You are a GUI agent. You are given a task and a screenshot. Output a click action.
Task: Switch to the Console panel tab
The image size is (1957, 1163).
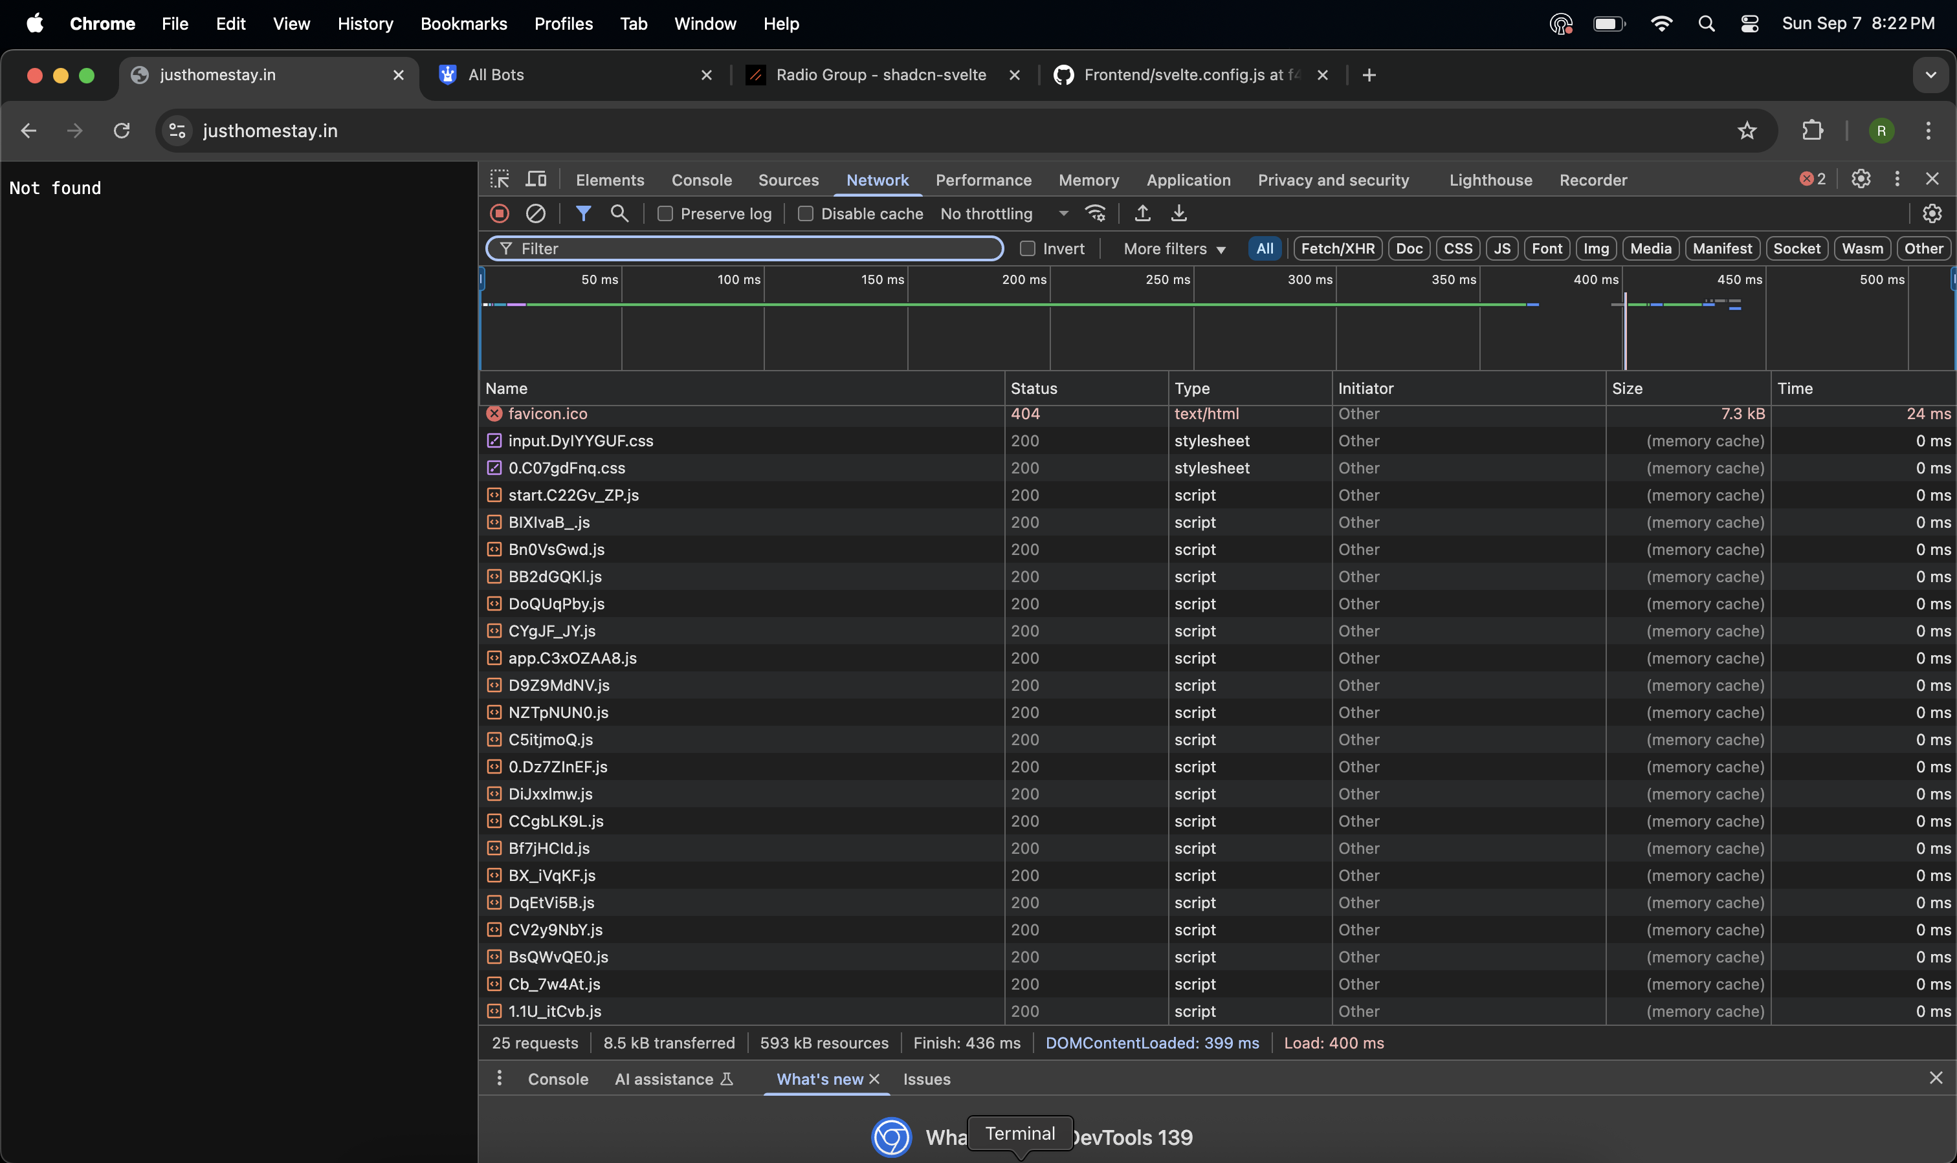click(x=701, y=180)
